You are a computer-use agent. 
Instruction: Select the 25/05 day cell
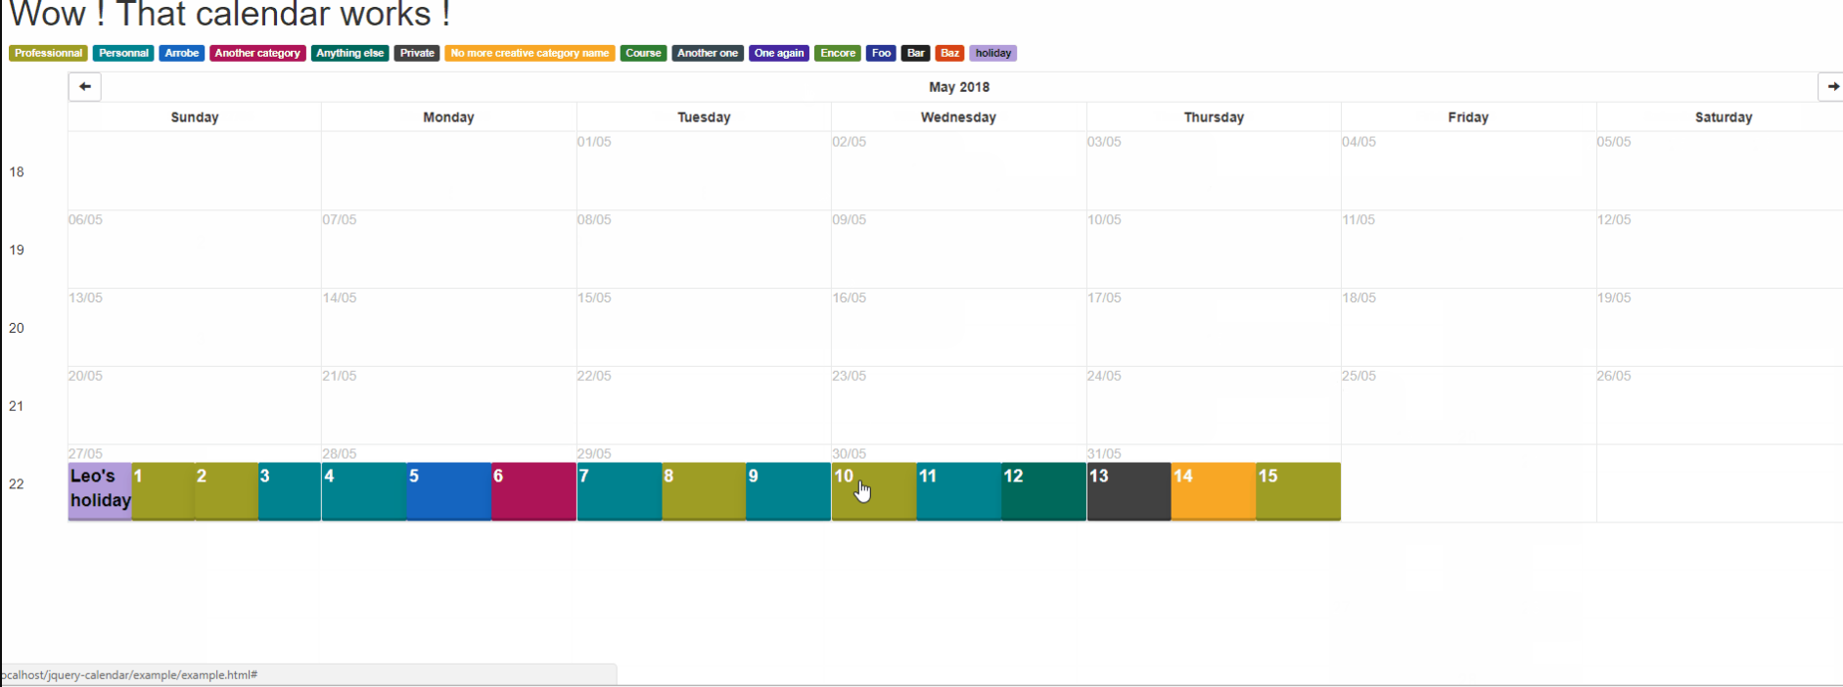(1468, 406)
